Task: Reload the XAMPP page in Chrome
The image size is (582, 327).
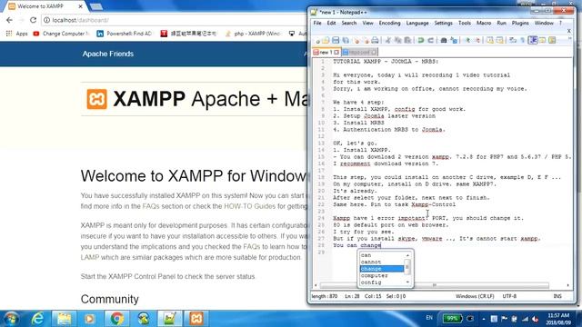Action: 33,20
